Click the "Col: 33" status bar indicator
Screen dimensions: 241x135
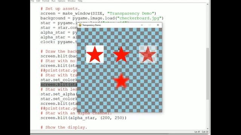coord(205,132)
